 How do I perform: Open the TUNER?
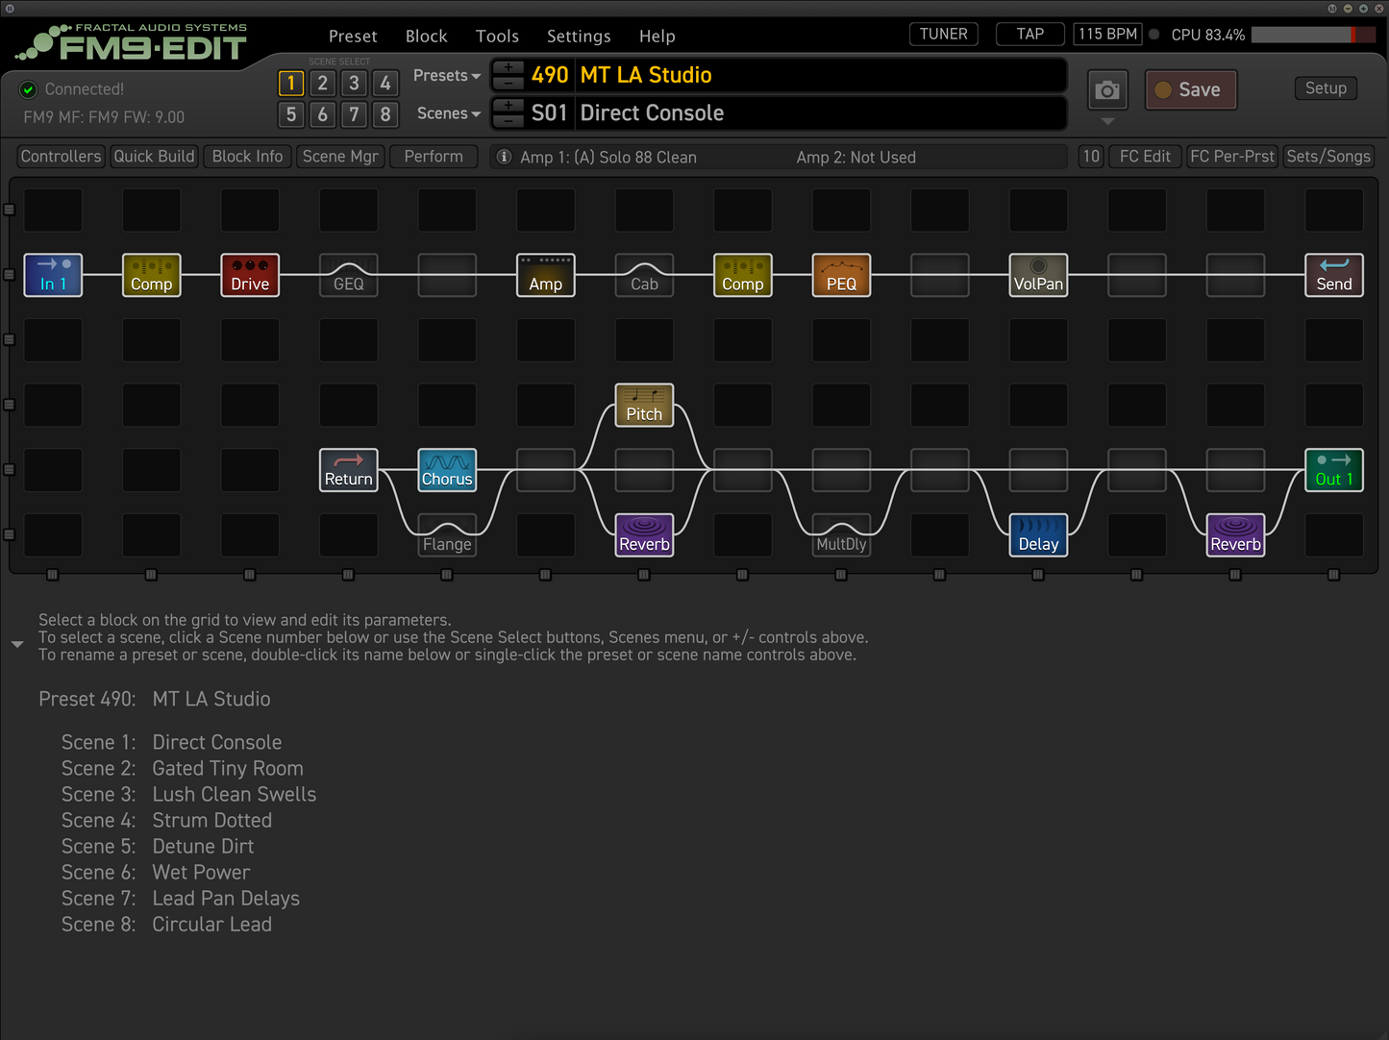[x=943, y=35]
